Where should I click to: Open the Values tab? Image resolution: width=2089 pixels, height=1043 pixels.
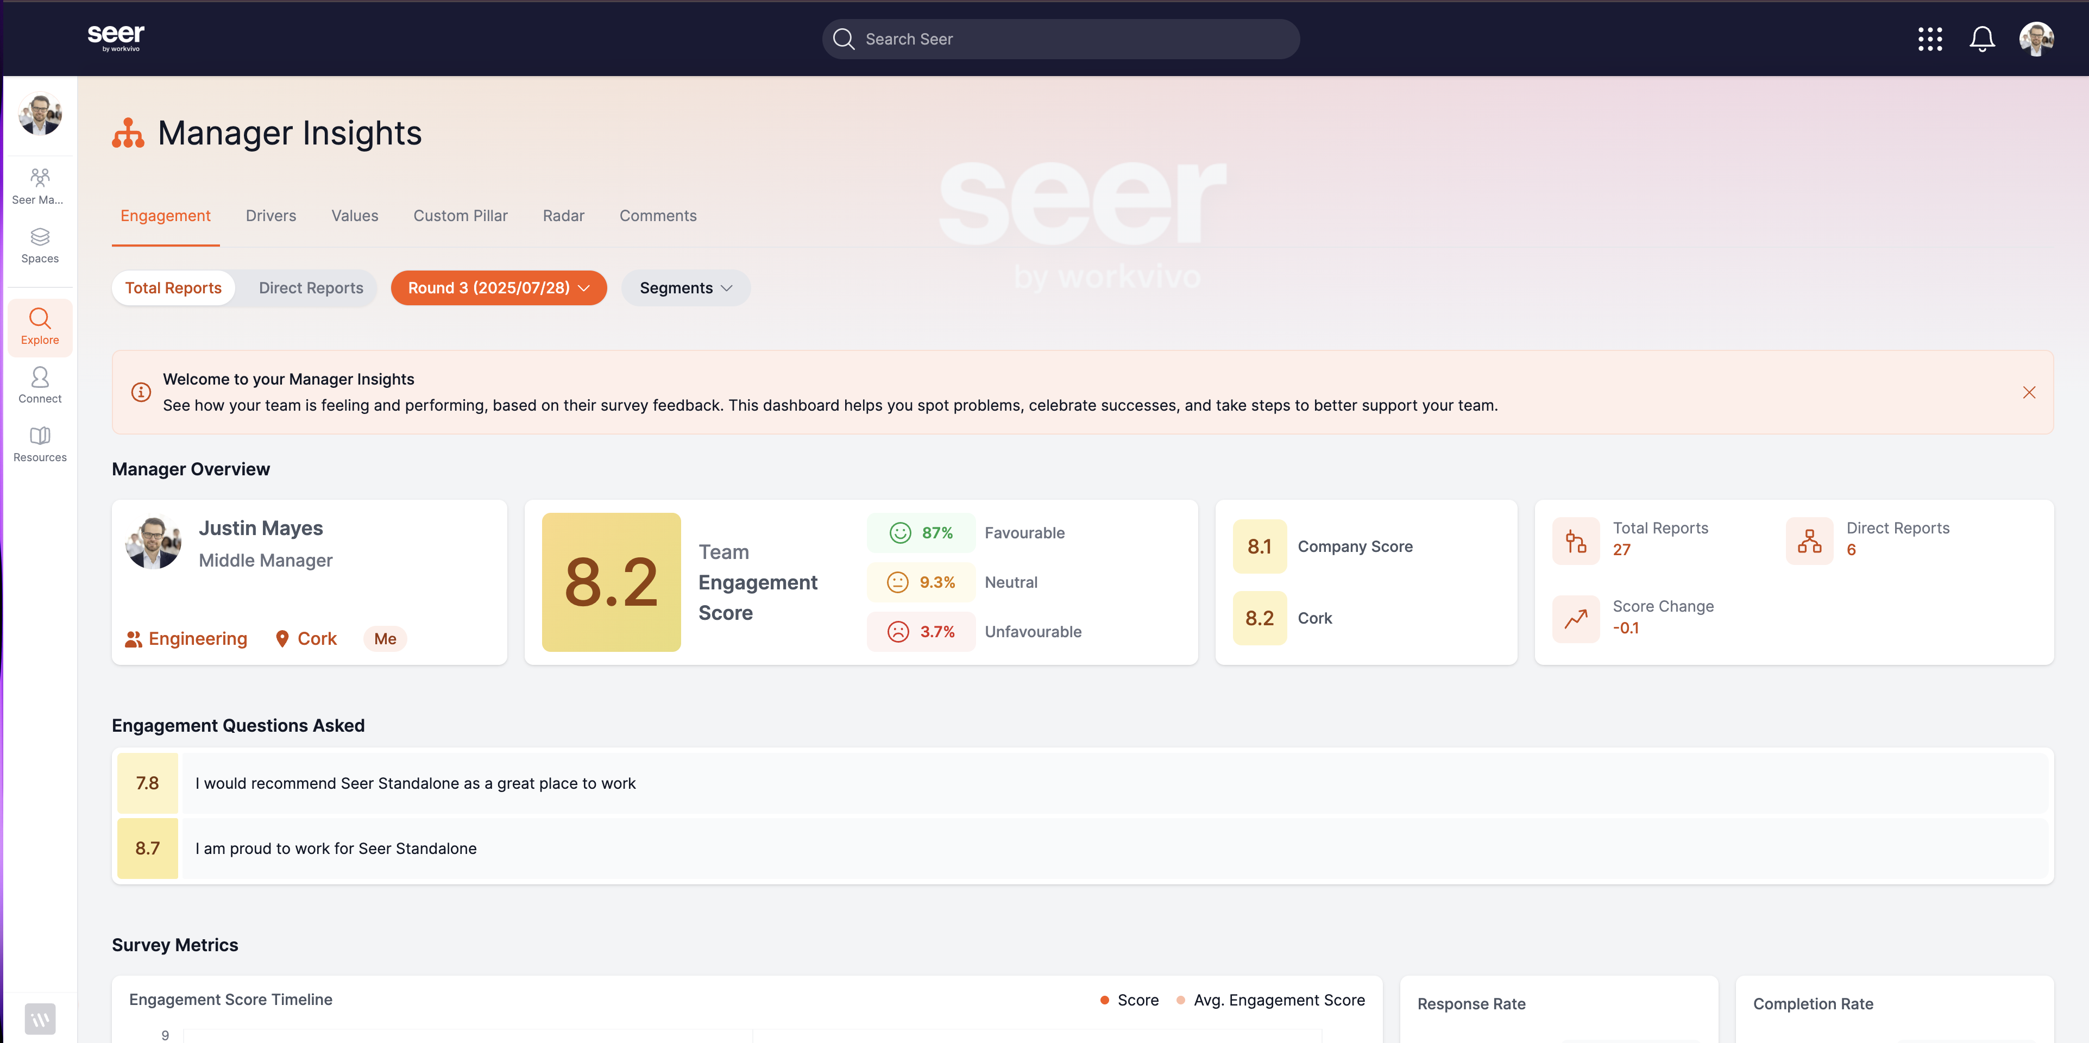pos(354,216)
